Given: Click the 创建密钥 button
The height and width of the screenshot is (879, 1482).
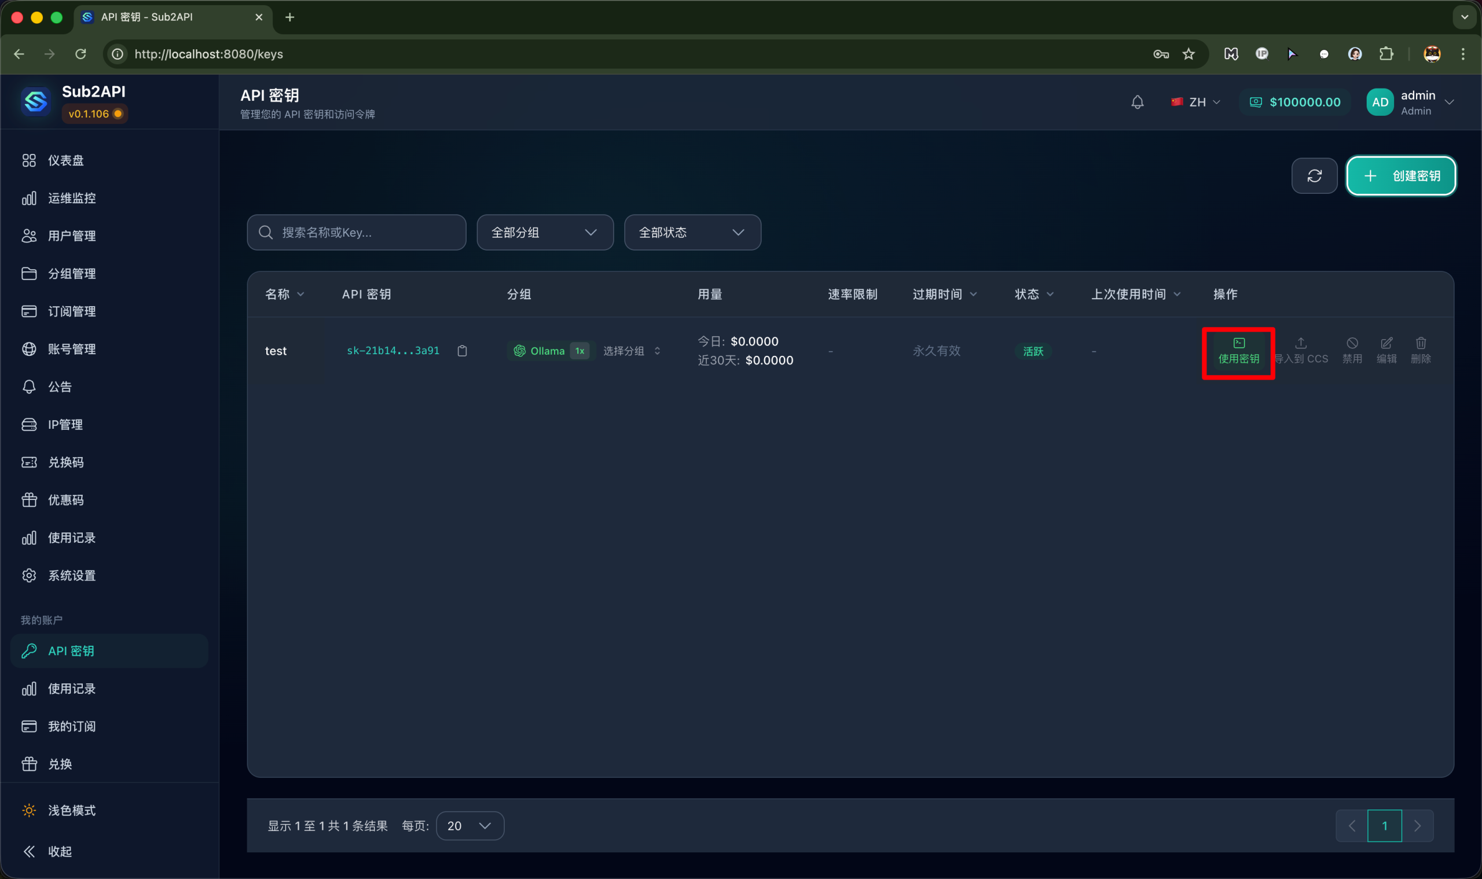Looking at the screenshot, I should pos(1401,176).
